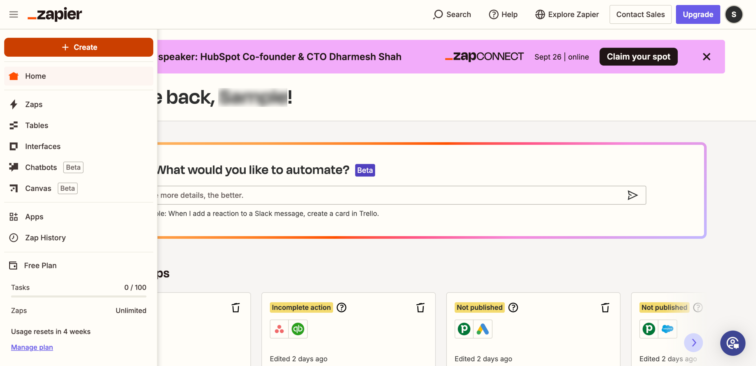Viewport: 756px width, 366px height.
Task: Click the Canvas sidebar icon
Action: coord(14,188)
